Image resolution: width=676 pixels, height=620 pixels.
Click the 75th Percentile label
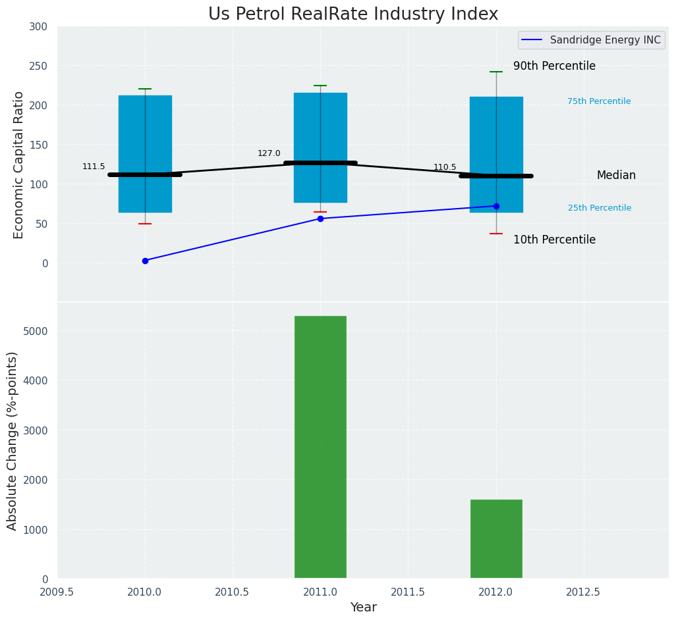pos(599,101)
